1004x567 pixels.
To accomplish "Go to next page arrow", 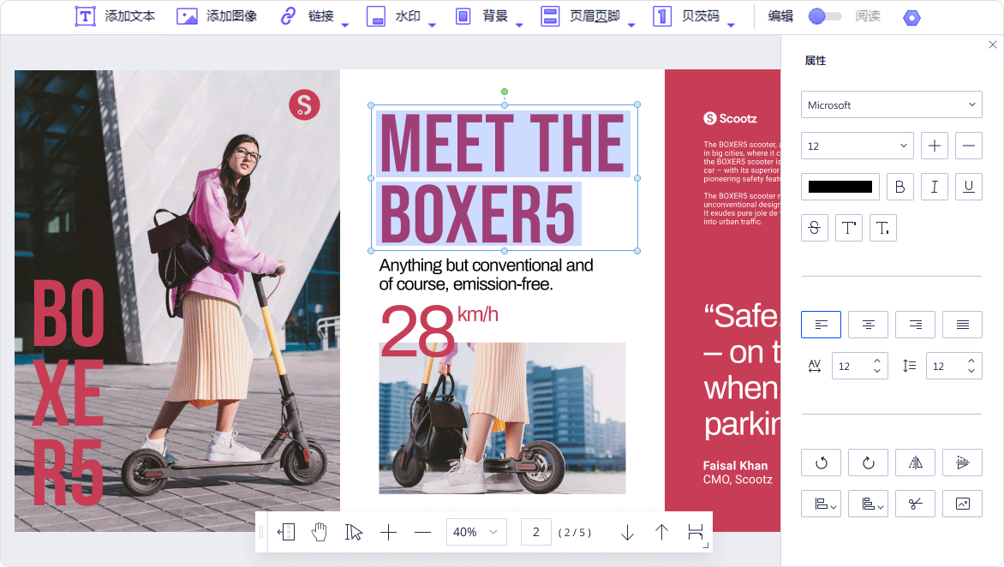I will 627,532.
